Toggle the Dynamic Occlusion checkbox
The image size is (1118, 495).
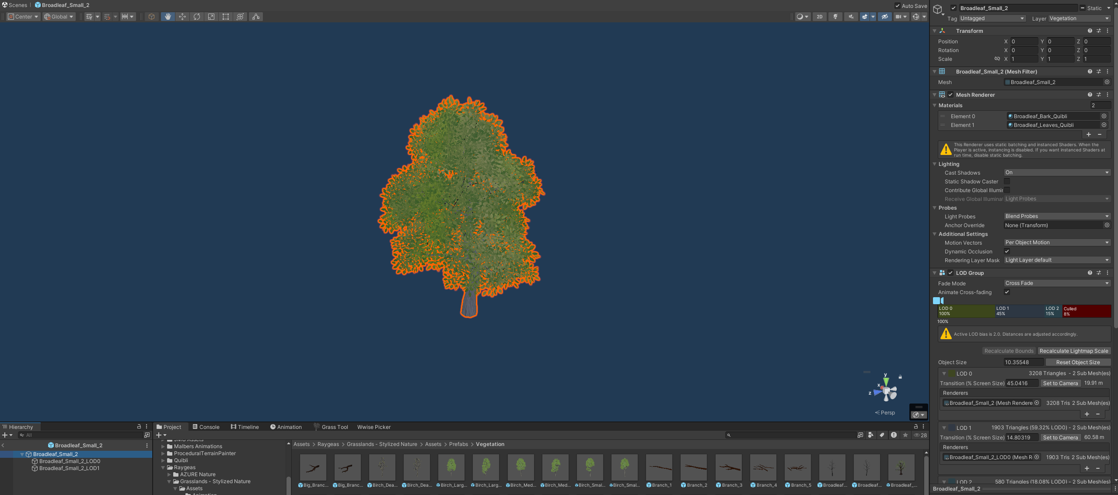(x=1007, y=251)
